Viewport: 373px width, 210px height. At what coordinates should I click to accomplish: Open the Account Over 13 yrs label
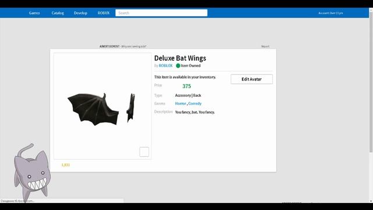(330, 13)
